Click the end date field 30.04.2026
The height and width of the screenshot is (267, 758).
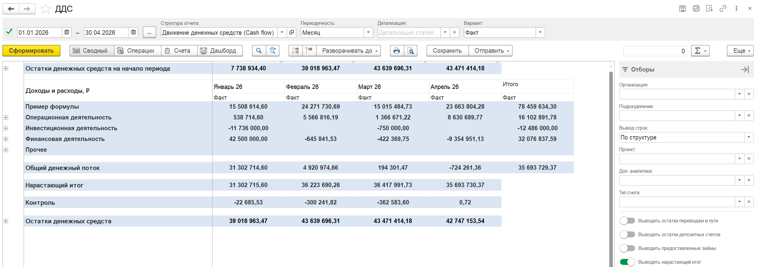pyautogui.click(x=107, y=32)
